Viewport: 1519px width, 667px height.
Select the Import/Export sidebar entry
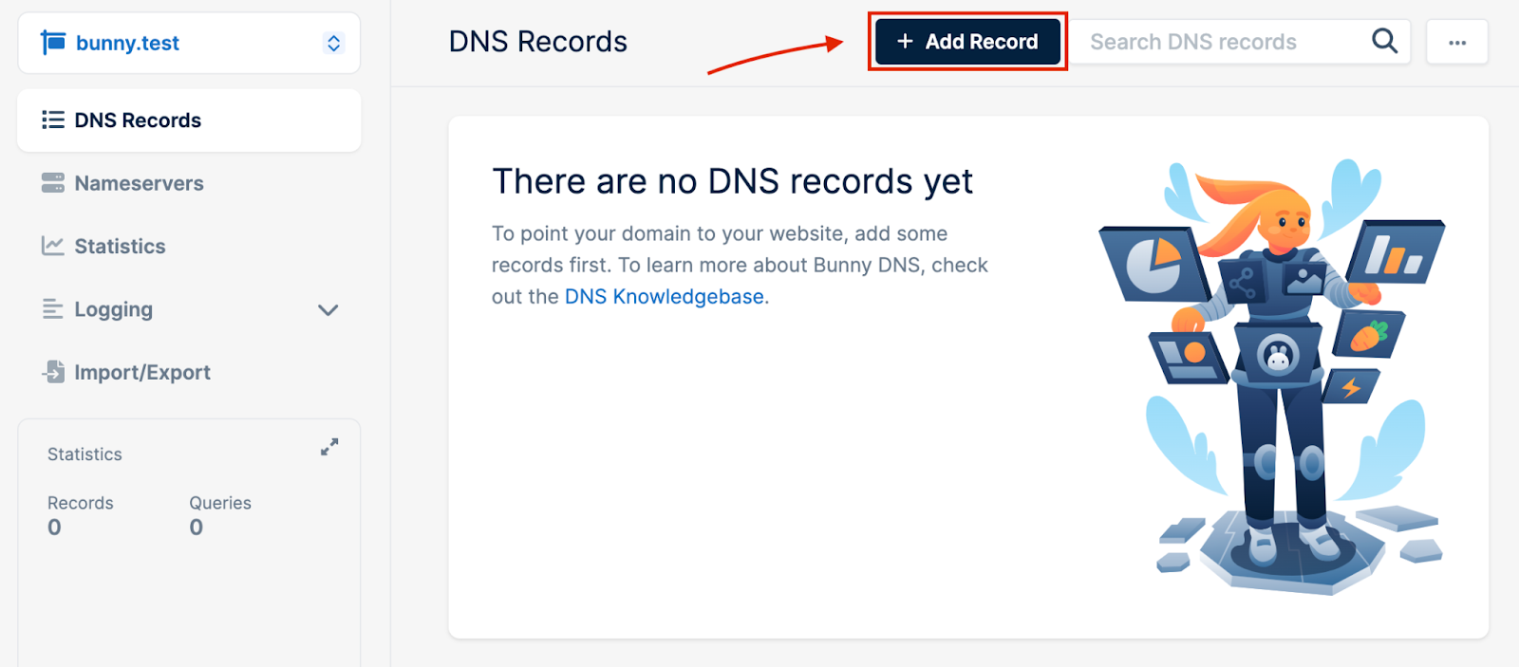click(x=142, y=371)
